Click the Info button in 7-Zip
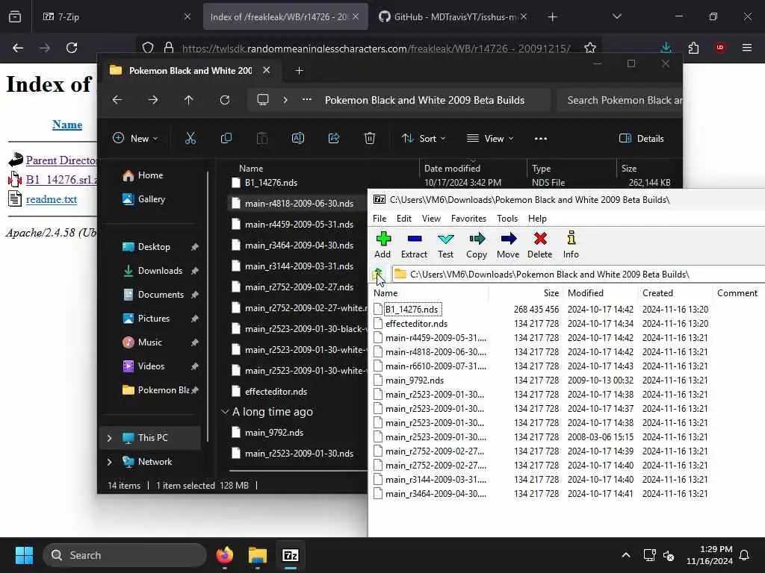Viewport: 765px width, 573px height. point(571,245)
